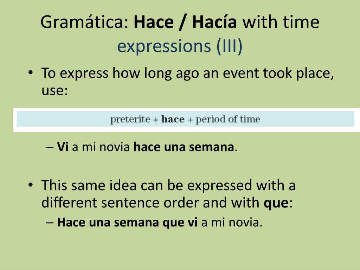Click the second bullet point marker
The image size is (360, 270).
pos(31,185)
